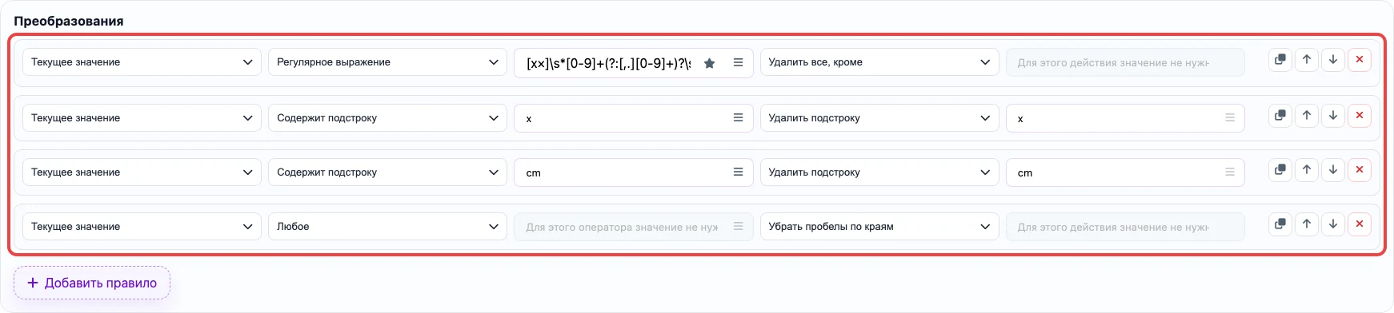Open source dropdown in substring cm row

[142, 172]
